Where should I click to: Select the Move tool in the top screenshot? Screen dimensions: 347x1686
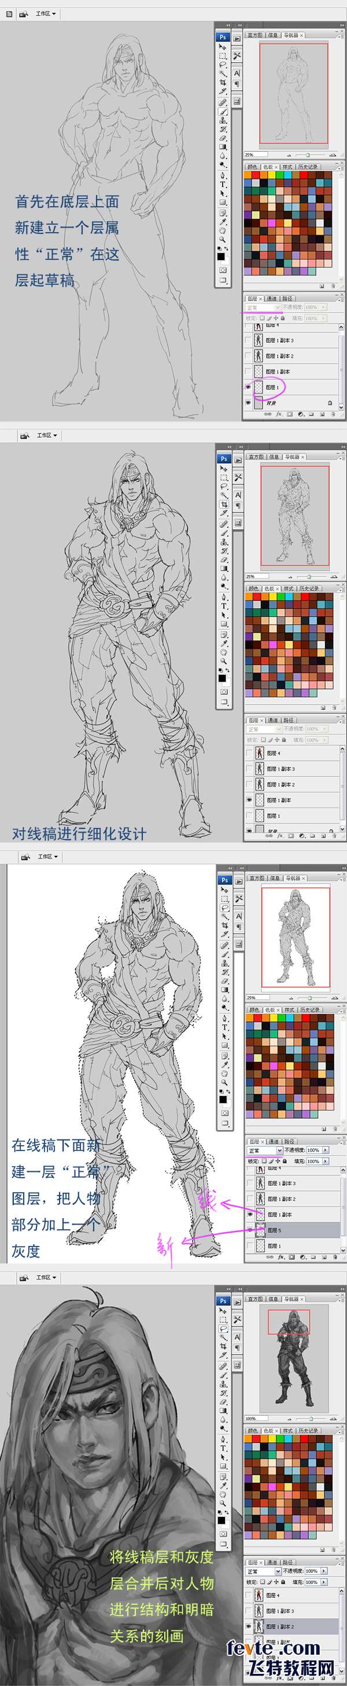tap(223, 46)
